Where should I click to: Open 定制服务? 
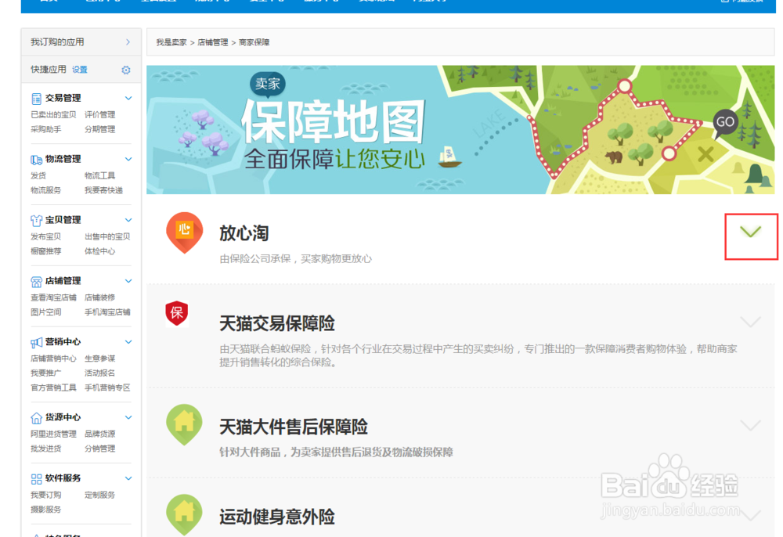99,495
